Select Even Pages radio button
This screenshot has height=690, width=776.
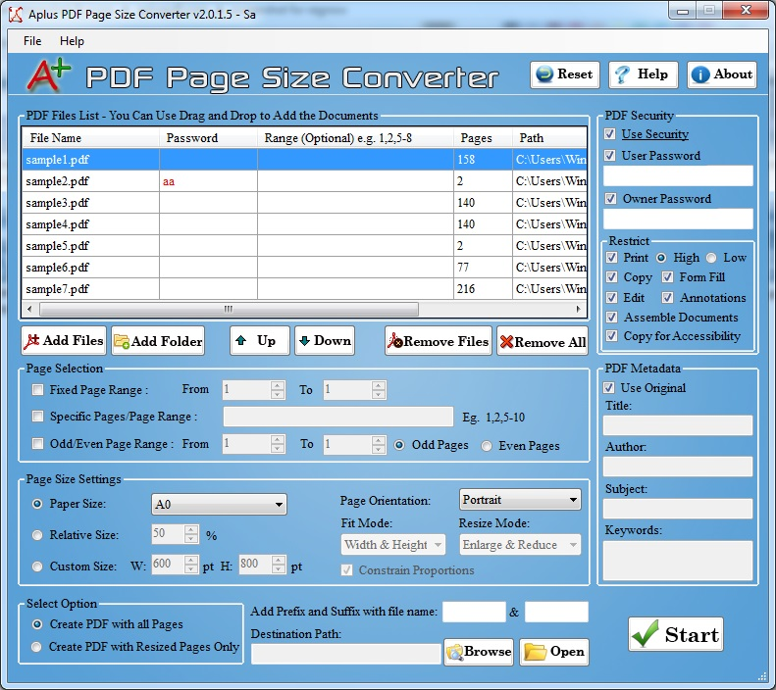(487, 446)
